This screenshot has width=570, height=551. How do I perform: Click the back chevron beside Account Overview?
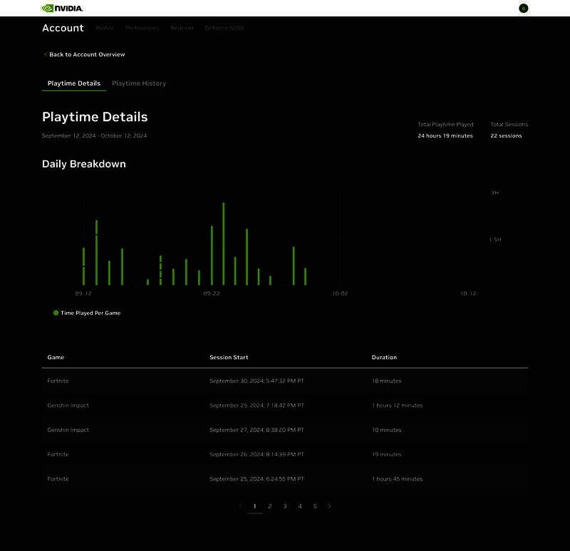45,54
